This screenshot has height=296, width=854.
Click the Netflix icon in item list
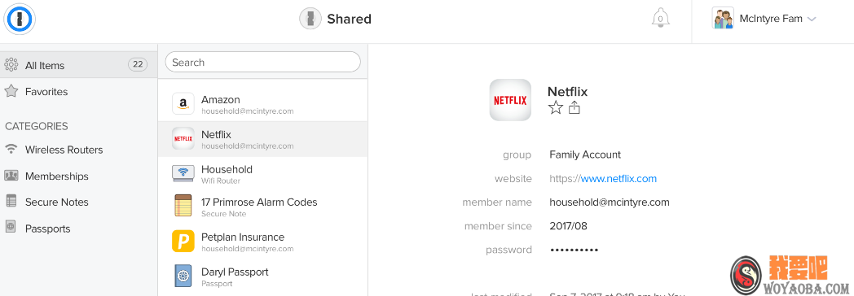tap(183, 138)
